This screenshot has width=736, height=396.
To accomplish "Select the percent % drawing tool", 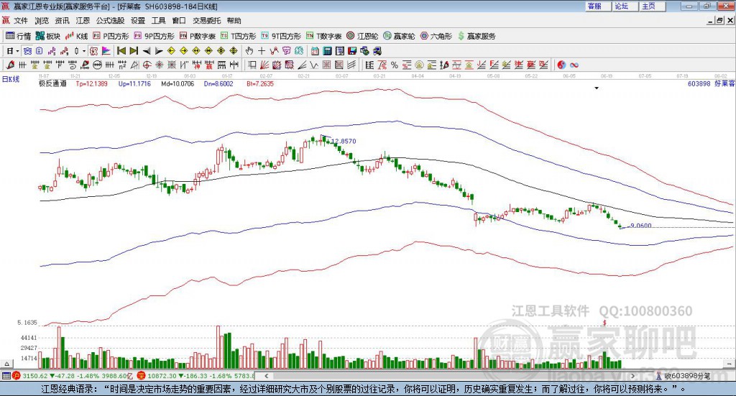I will coord(395,65).
